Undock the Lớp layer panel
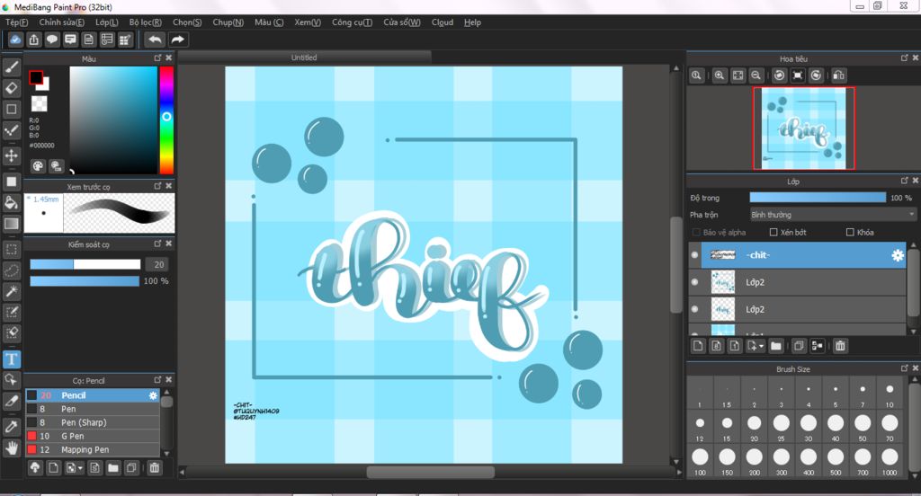Viewport: 921px width, 496px height. [x=904, y=181]
